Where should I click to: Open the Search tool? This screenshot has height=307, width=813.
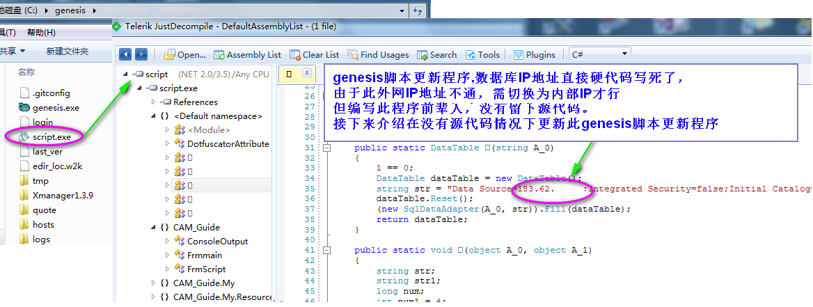436,54
